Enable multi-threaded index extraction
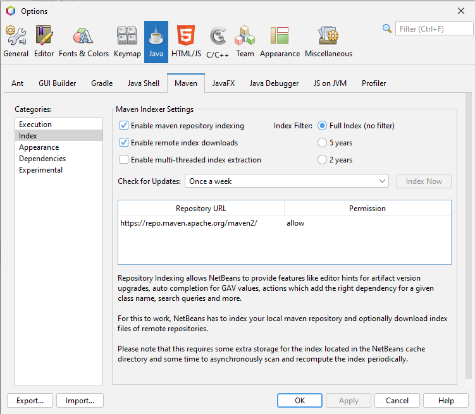 coord(124,160)
